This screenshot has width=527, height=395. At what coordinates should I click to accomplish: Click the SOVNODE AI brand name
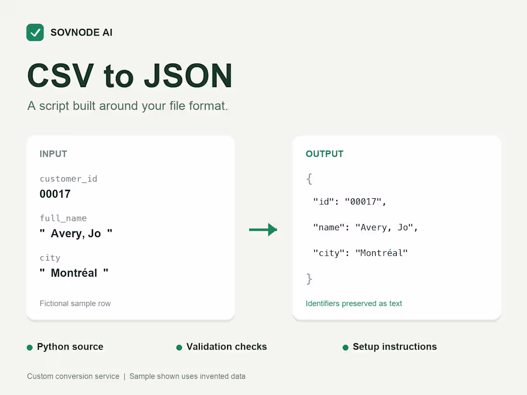(81, 33)
